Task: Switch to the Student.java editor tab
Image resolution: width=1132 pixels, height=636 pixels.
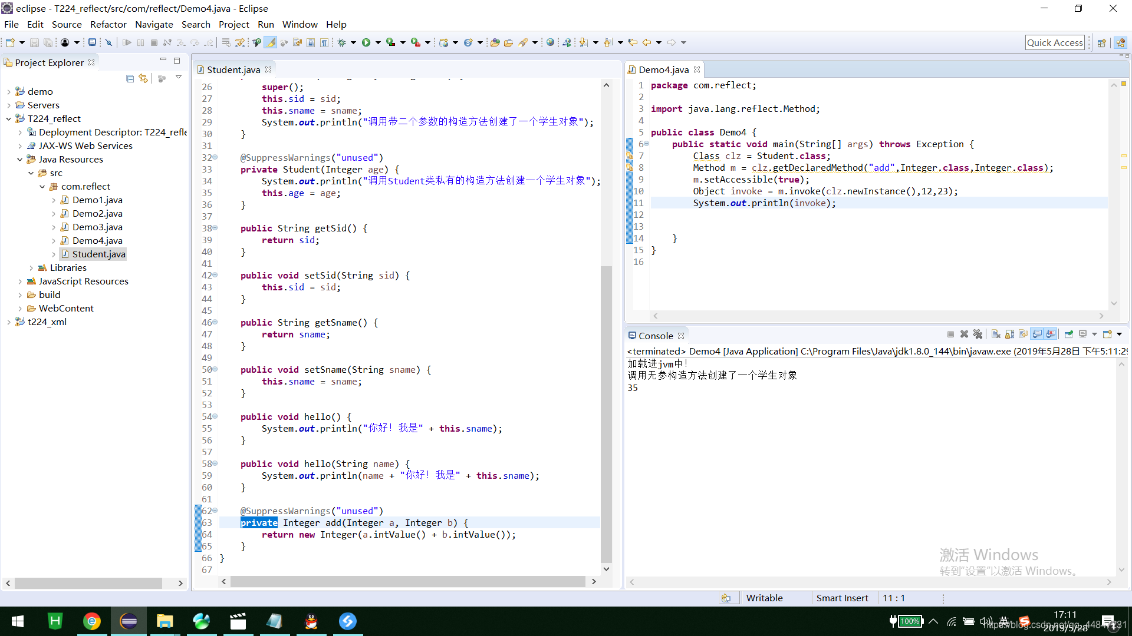Action: coord(233,69)
